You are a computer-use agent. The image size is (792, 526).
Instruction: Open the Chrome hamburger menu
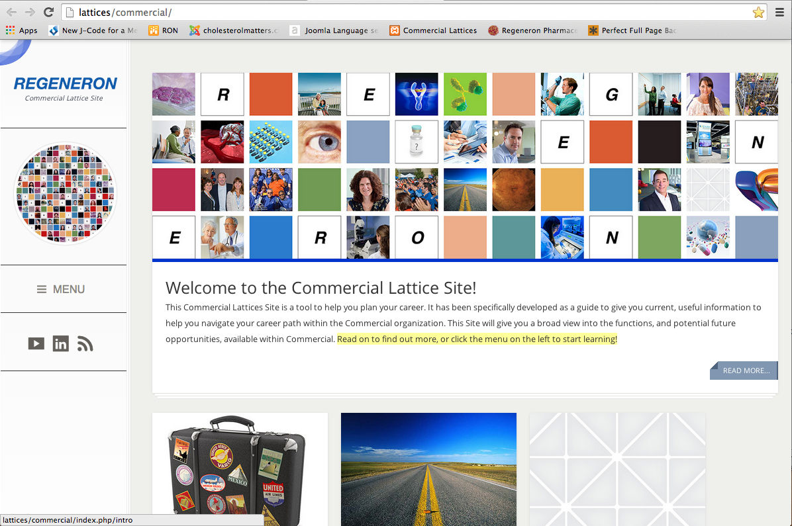(x=779, y=13)
